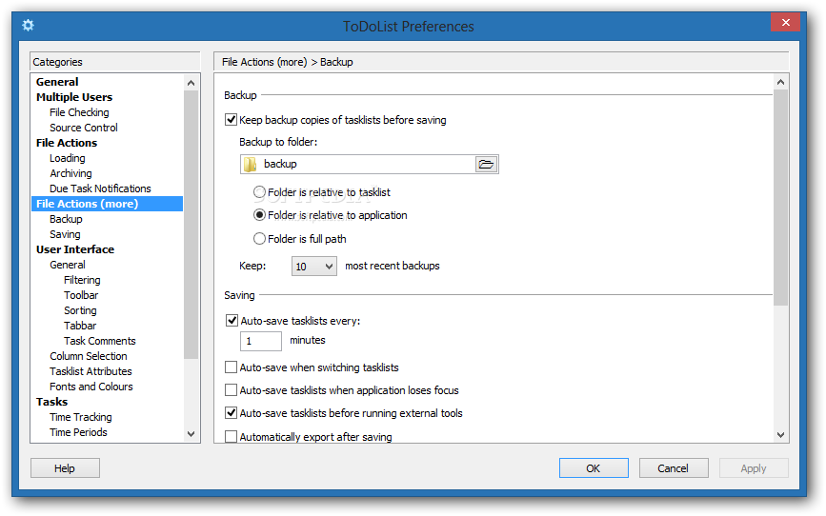Click settings pane scroll down arrow
The height and width of the screenshot is (516, 826).
click(x=780, y=435)
